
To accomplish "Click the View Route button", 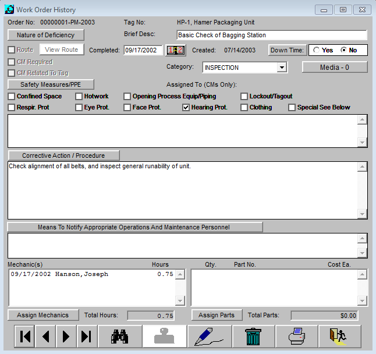I will pos(62,49).
